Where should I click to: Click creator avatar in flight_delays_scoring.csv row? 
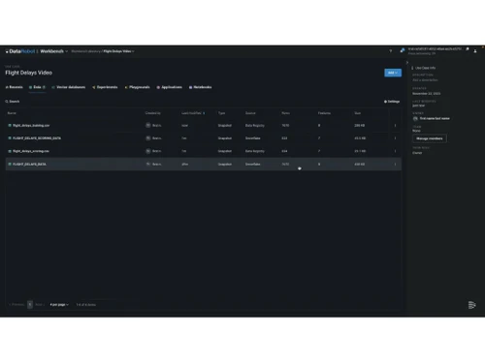pos(148,151)
